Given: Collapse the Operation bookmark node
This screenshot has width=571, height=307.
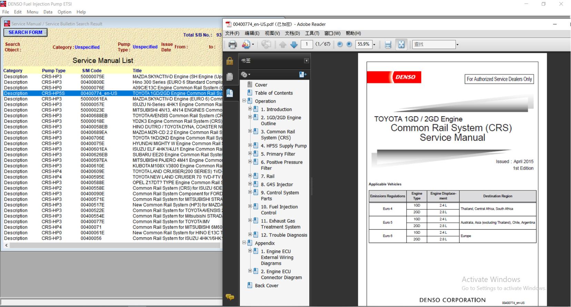Looking at the screenshot, I should coord(244,101).
